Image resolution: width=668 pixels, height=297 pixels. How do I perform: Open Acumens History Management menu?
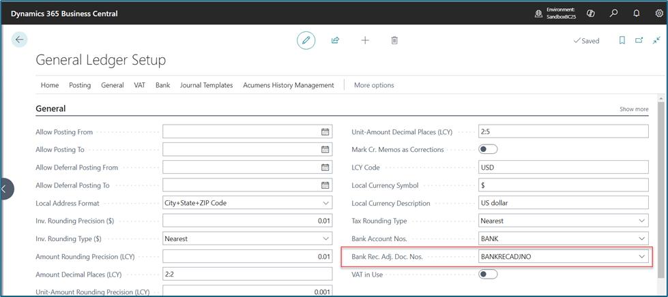(289, 85)
